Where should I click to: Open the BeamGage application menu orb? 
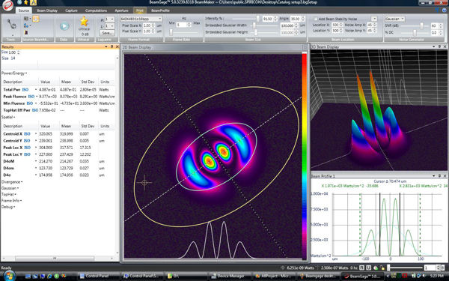(7, 5)
